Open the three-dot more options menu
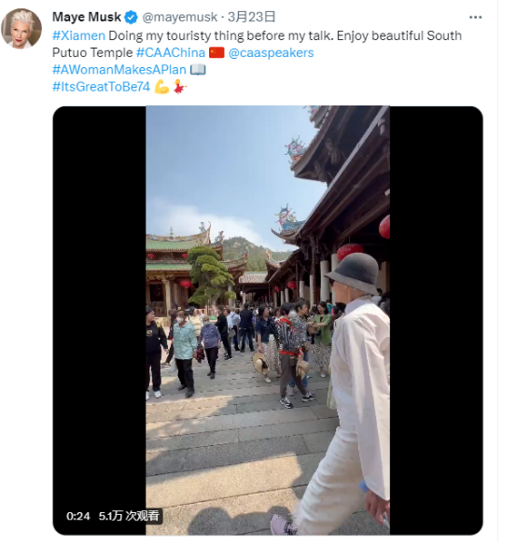This screenshot has height=543, width=517. tap(475, 18)
